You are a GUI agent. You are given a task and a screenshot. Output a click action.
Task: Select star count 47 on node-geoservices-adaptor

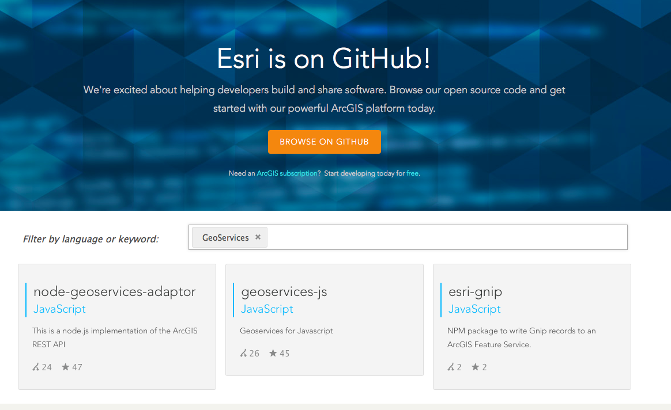[x=77, y=367]
